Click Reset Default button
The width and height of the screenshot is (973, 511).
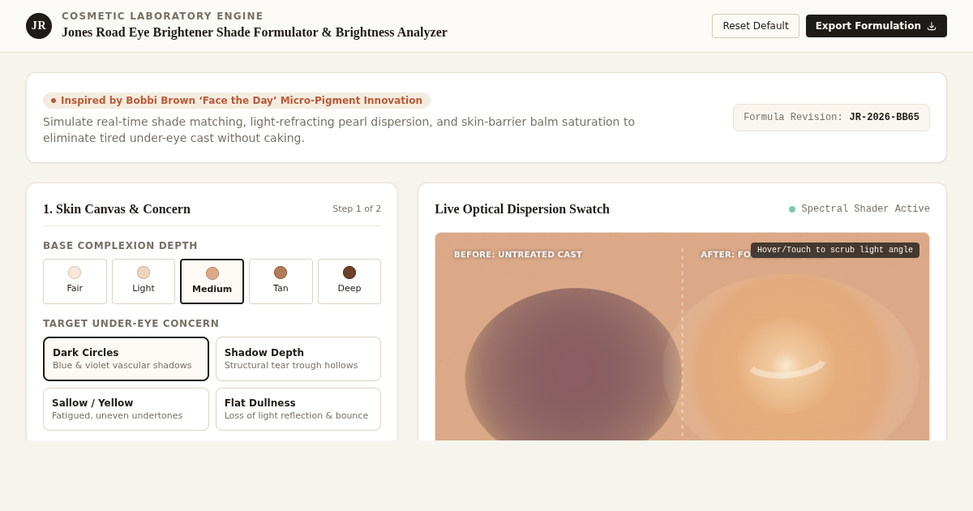point(756,26)
